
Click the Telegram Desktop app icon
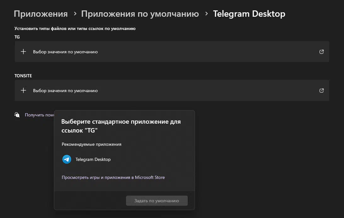click(x=67, y=159)
